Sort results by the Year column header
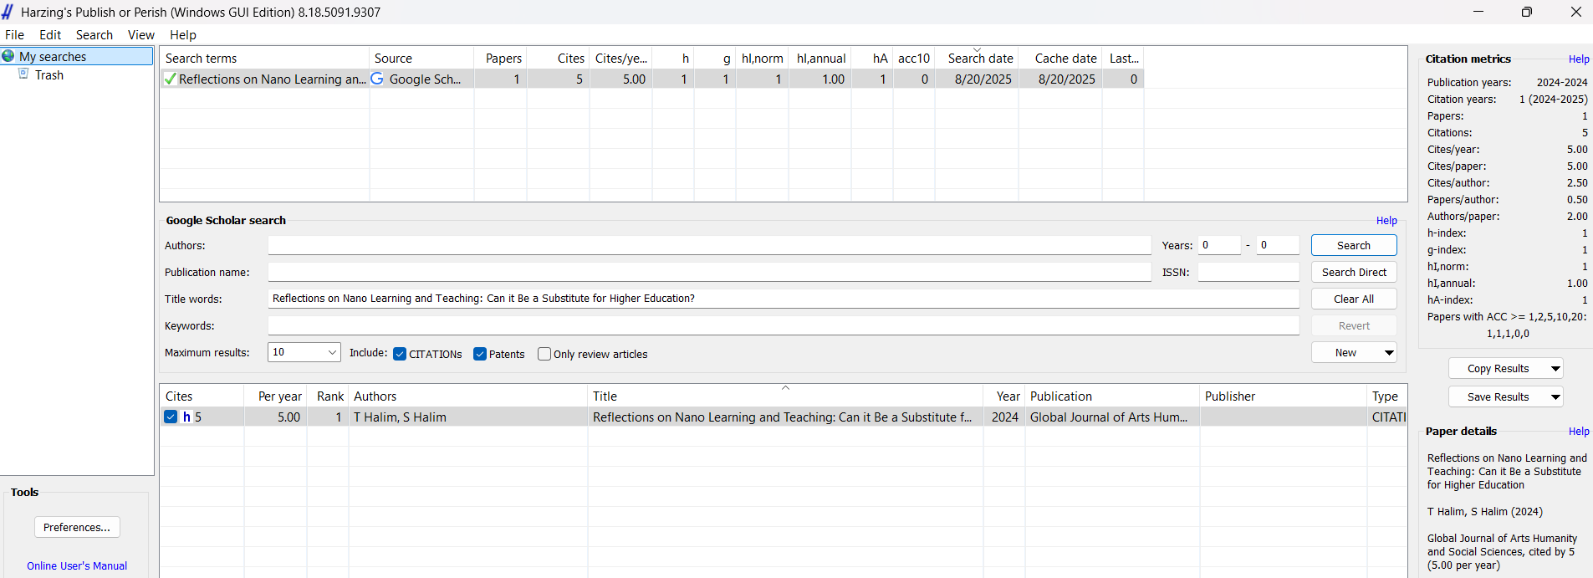This screenshot has height=578, width=1593. (1004, 396)
